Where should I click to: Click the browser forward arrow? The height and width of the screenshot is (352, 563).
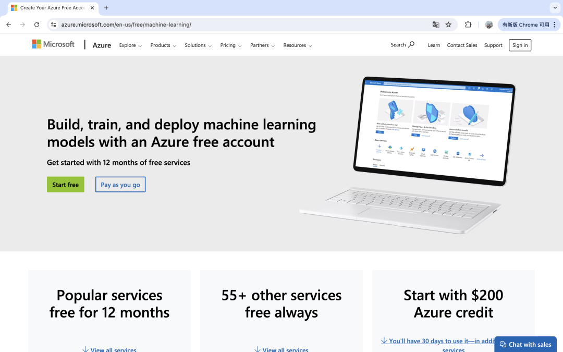[22, 25]
